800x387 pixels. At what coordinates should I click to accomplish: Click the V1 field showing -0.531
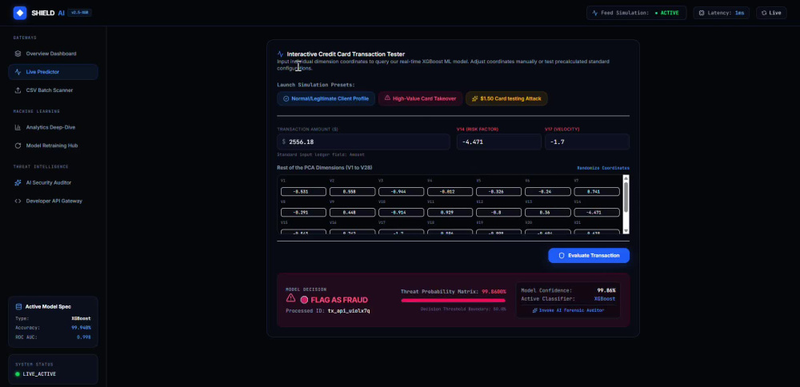[x=303, y=192]
